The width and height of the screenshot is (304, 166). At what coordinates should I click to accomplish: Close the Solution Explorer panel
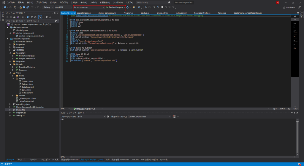(57, 13)
